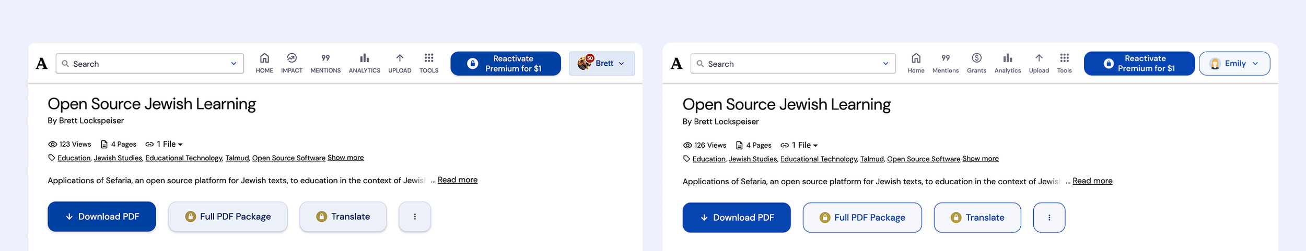
Task: Click Full PDF Package in left panel
Action: (x=228, y=217)
